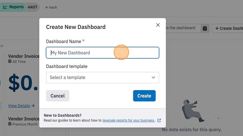
Task: Click the View Details link
Action: click(19, 106)
